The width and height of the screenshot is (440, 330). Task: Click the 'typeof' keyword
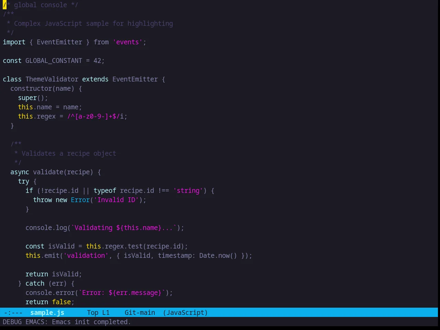(105, 190)
